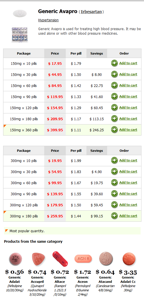Click green plus icon for 300mg × 30 pills
This screenshot has width=144, height=299.
114,171
